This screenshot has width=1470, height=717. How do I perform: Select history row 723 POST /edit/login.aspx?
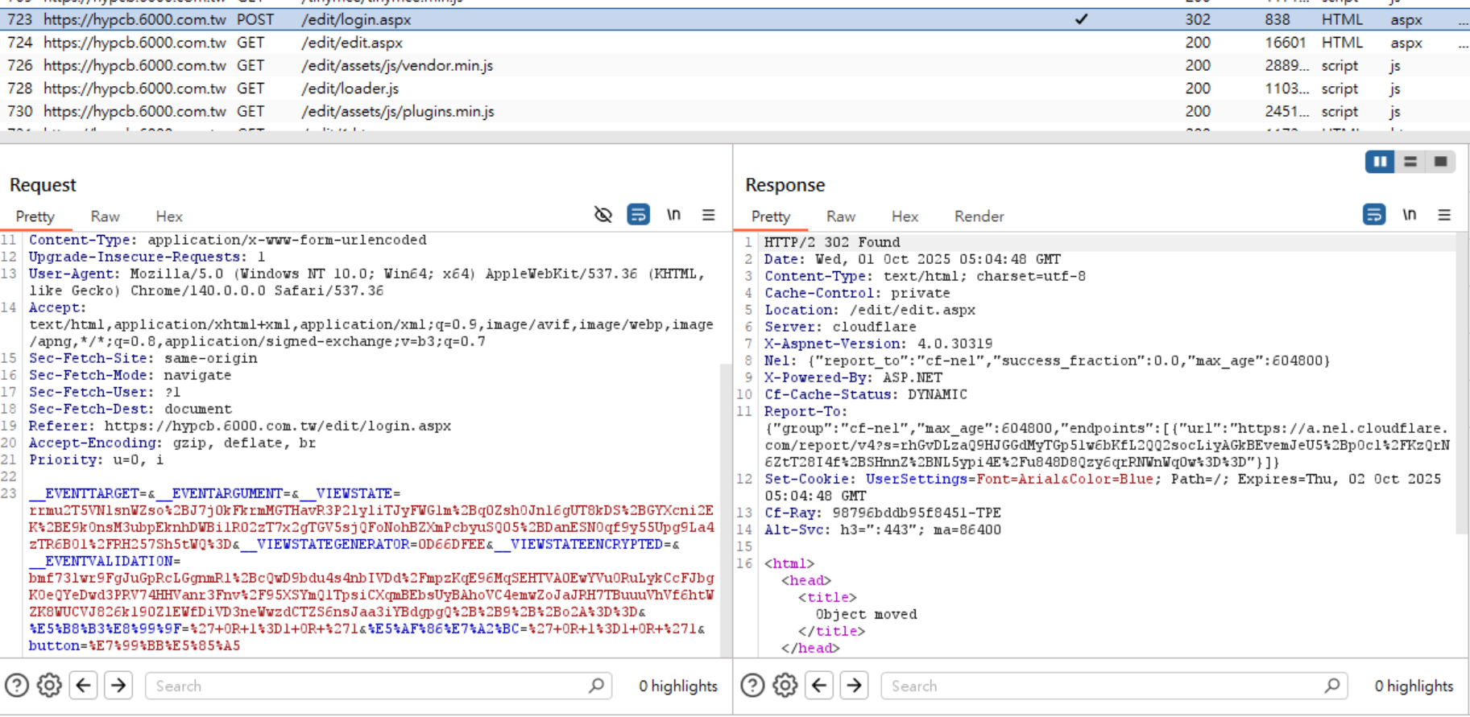[735, 19]
